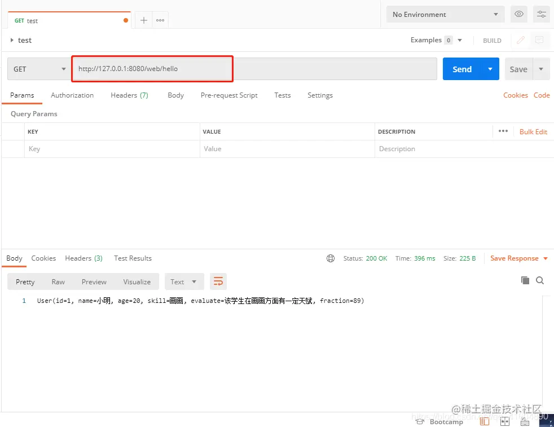
Task: Switch response view to Pretty
Action: click(25, 281)
